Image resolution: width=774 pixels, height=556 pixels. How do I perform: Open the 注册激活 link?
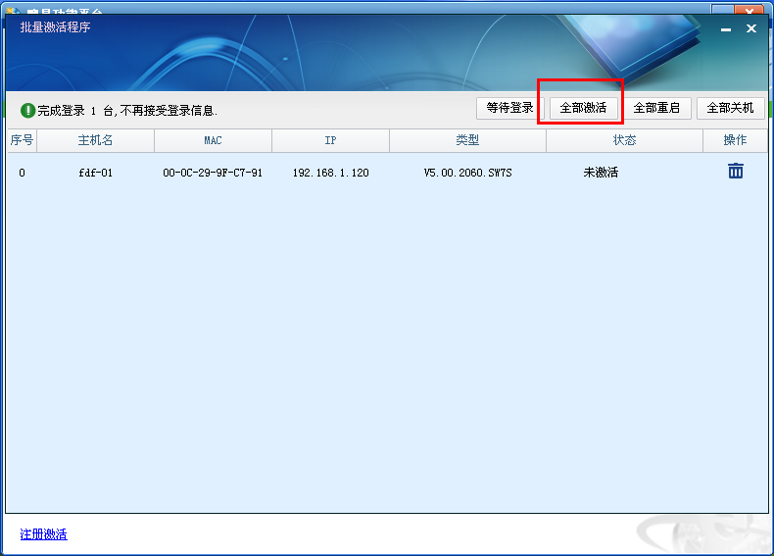click(x=44, y=534)
